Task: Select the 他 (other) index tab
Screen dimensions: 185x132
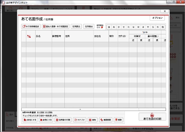Action: [163, 27]
